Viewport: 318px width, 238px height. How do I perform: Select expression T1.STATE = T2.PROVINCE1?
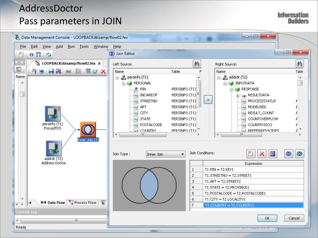[253, 187]
